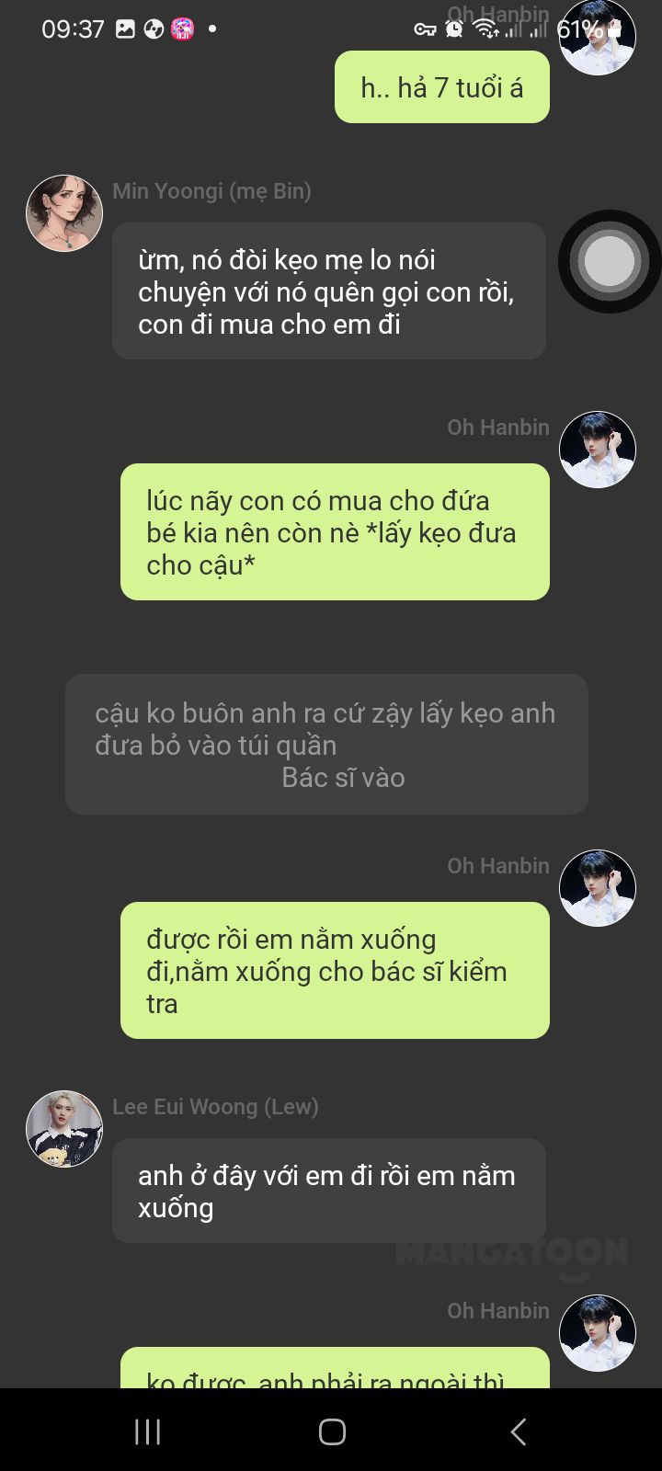Tap the gallery image icon in the status bar
Screen dimensions: 662x1471
[125, 29]
